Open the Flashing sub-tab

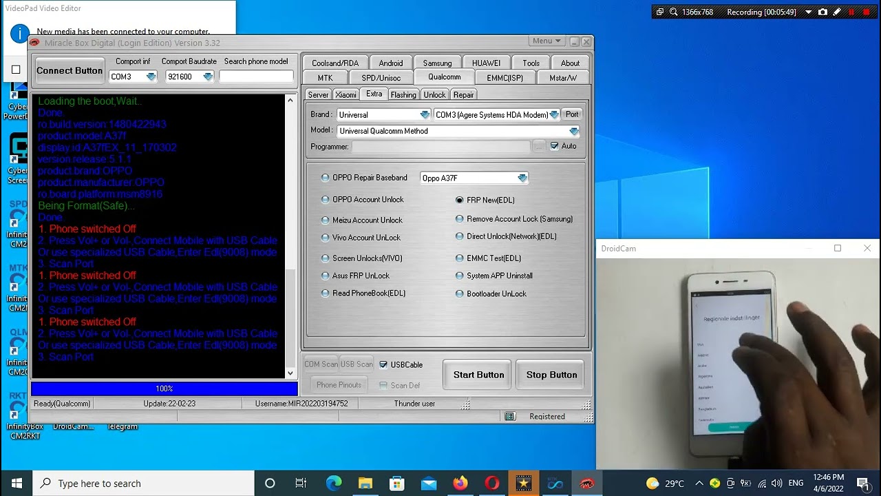click(x=403, y=94)
